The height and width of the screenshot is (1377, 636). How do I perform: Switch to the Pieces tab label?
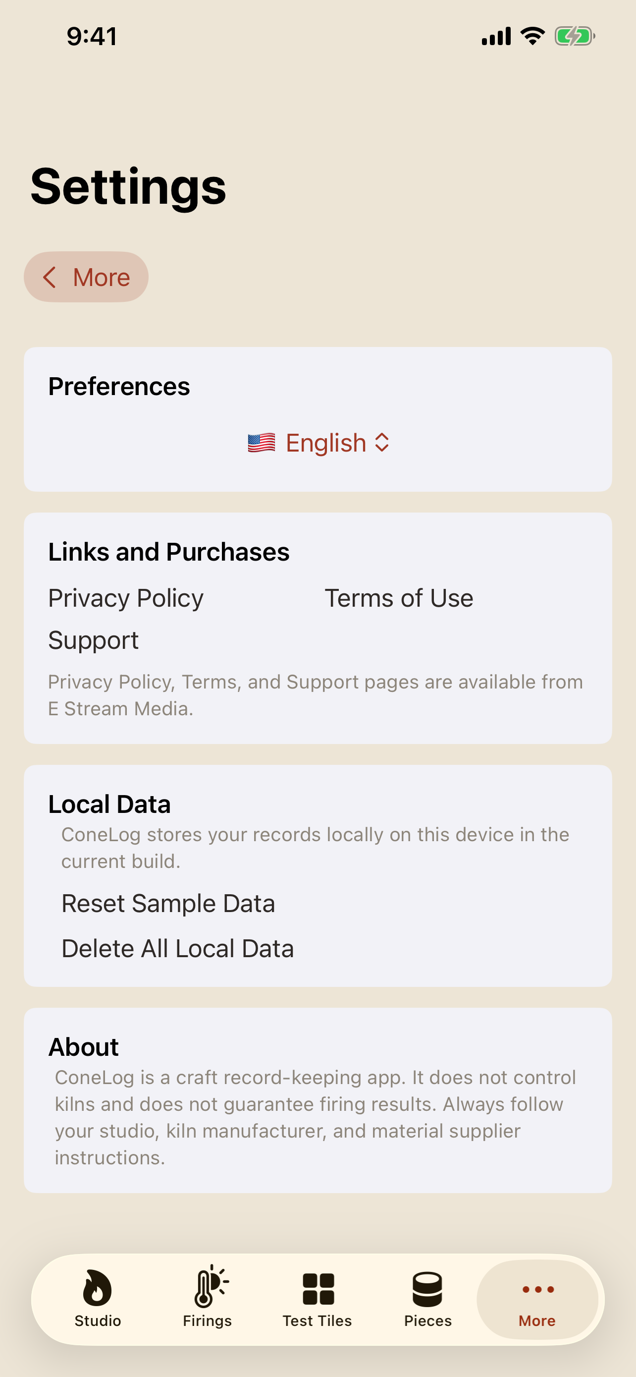428,1321
